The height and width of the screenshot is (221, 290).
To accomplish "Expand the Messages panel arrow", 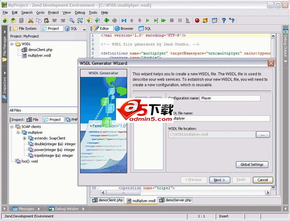I will (39, 209).
